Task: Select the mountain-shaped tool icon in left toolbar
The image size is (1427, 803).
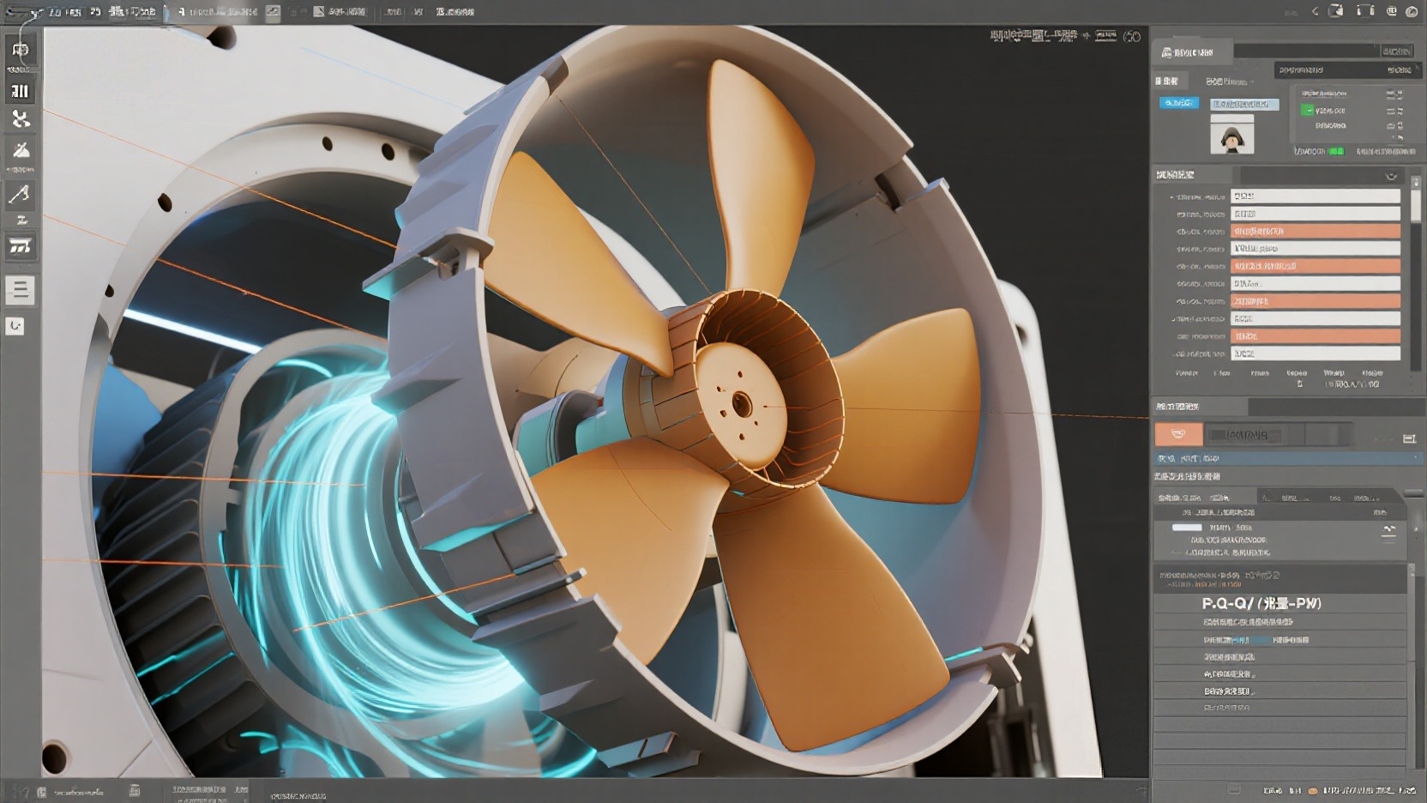Action: pyautogui.click(x=21, y=151)
